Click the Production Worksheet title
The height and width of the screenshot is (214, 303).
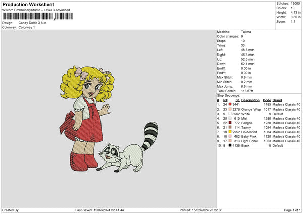pyautogui.click(x=28, y=4)
